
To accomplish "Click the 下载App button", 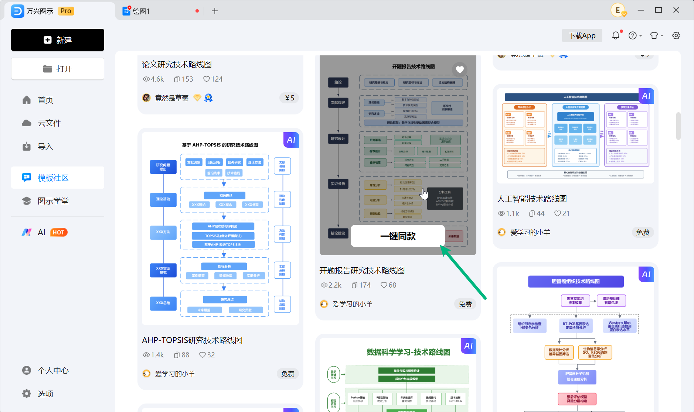I will coord(582,35).
